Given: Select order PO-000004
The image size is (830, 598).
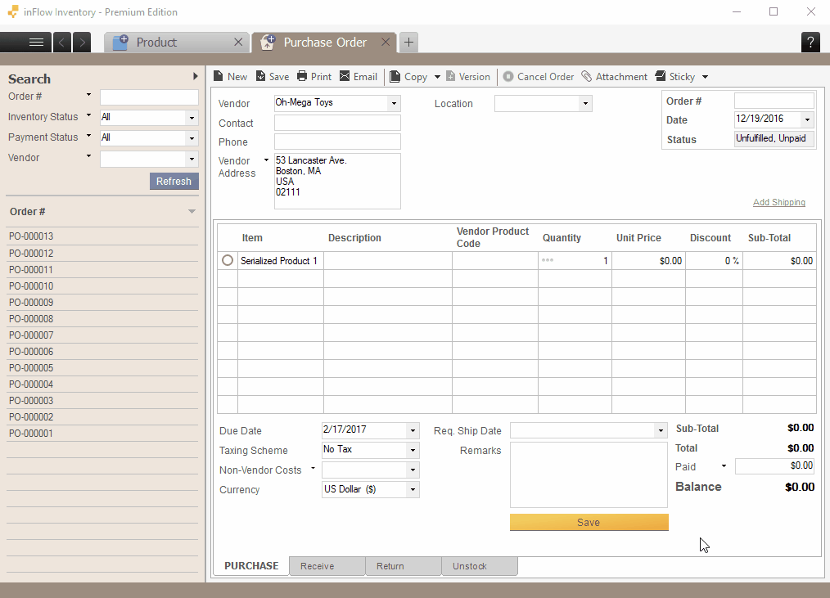Looking at the screenshot, I should 102,384.
